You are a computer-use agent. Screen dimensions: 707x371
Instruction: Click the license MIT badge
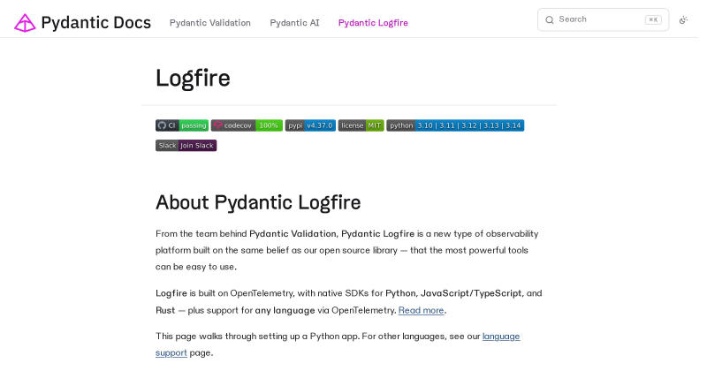point(361,125)
